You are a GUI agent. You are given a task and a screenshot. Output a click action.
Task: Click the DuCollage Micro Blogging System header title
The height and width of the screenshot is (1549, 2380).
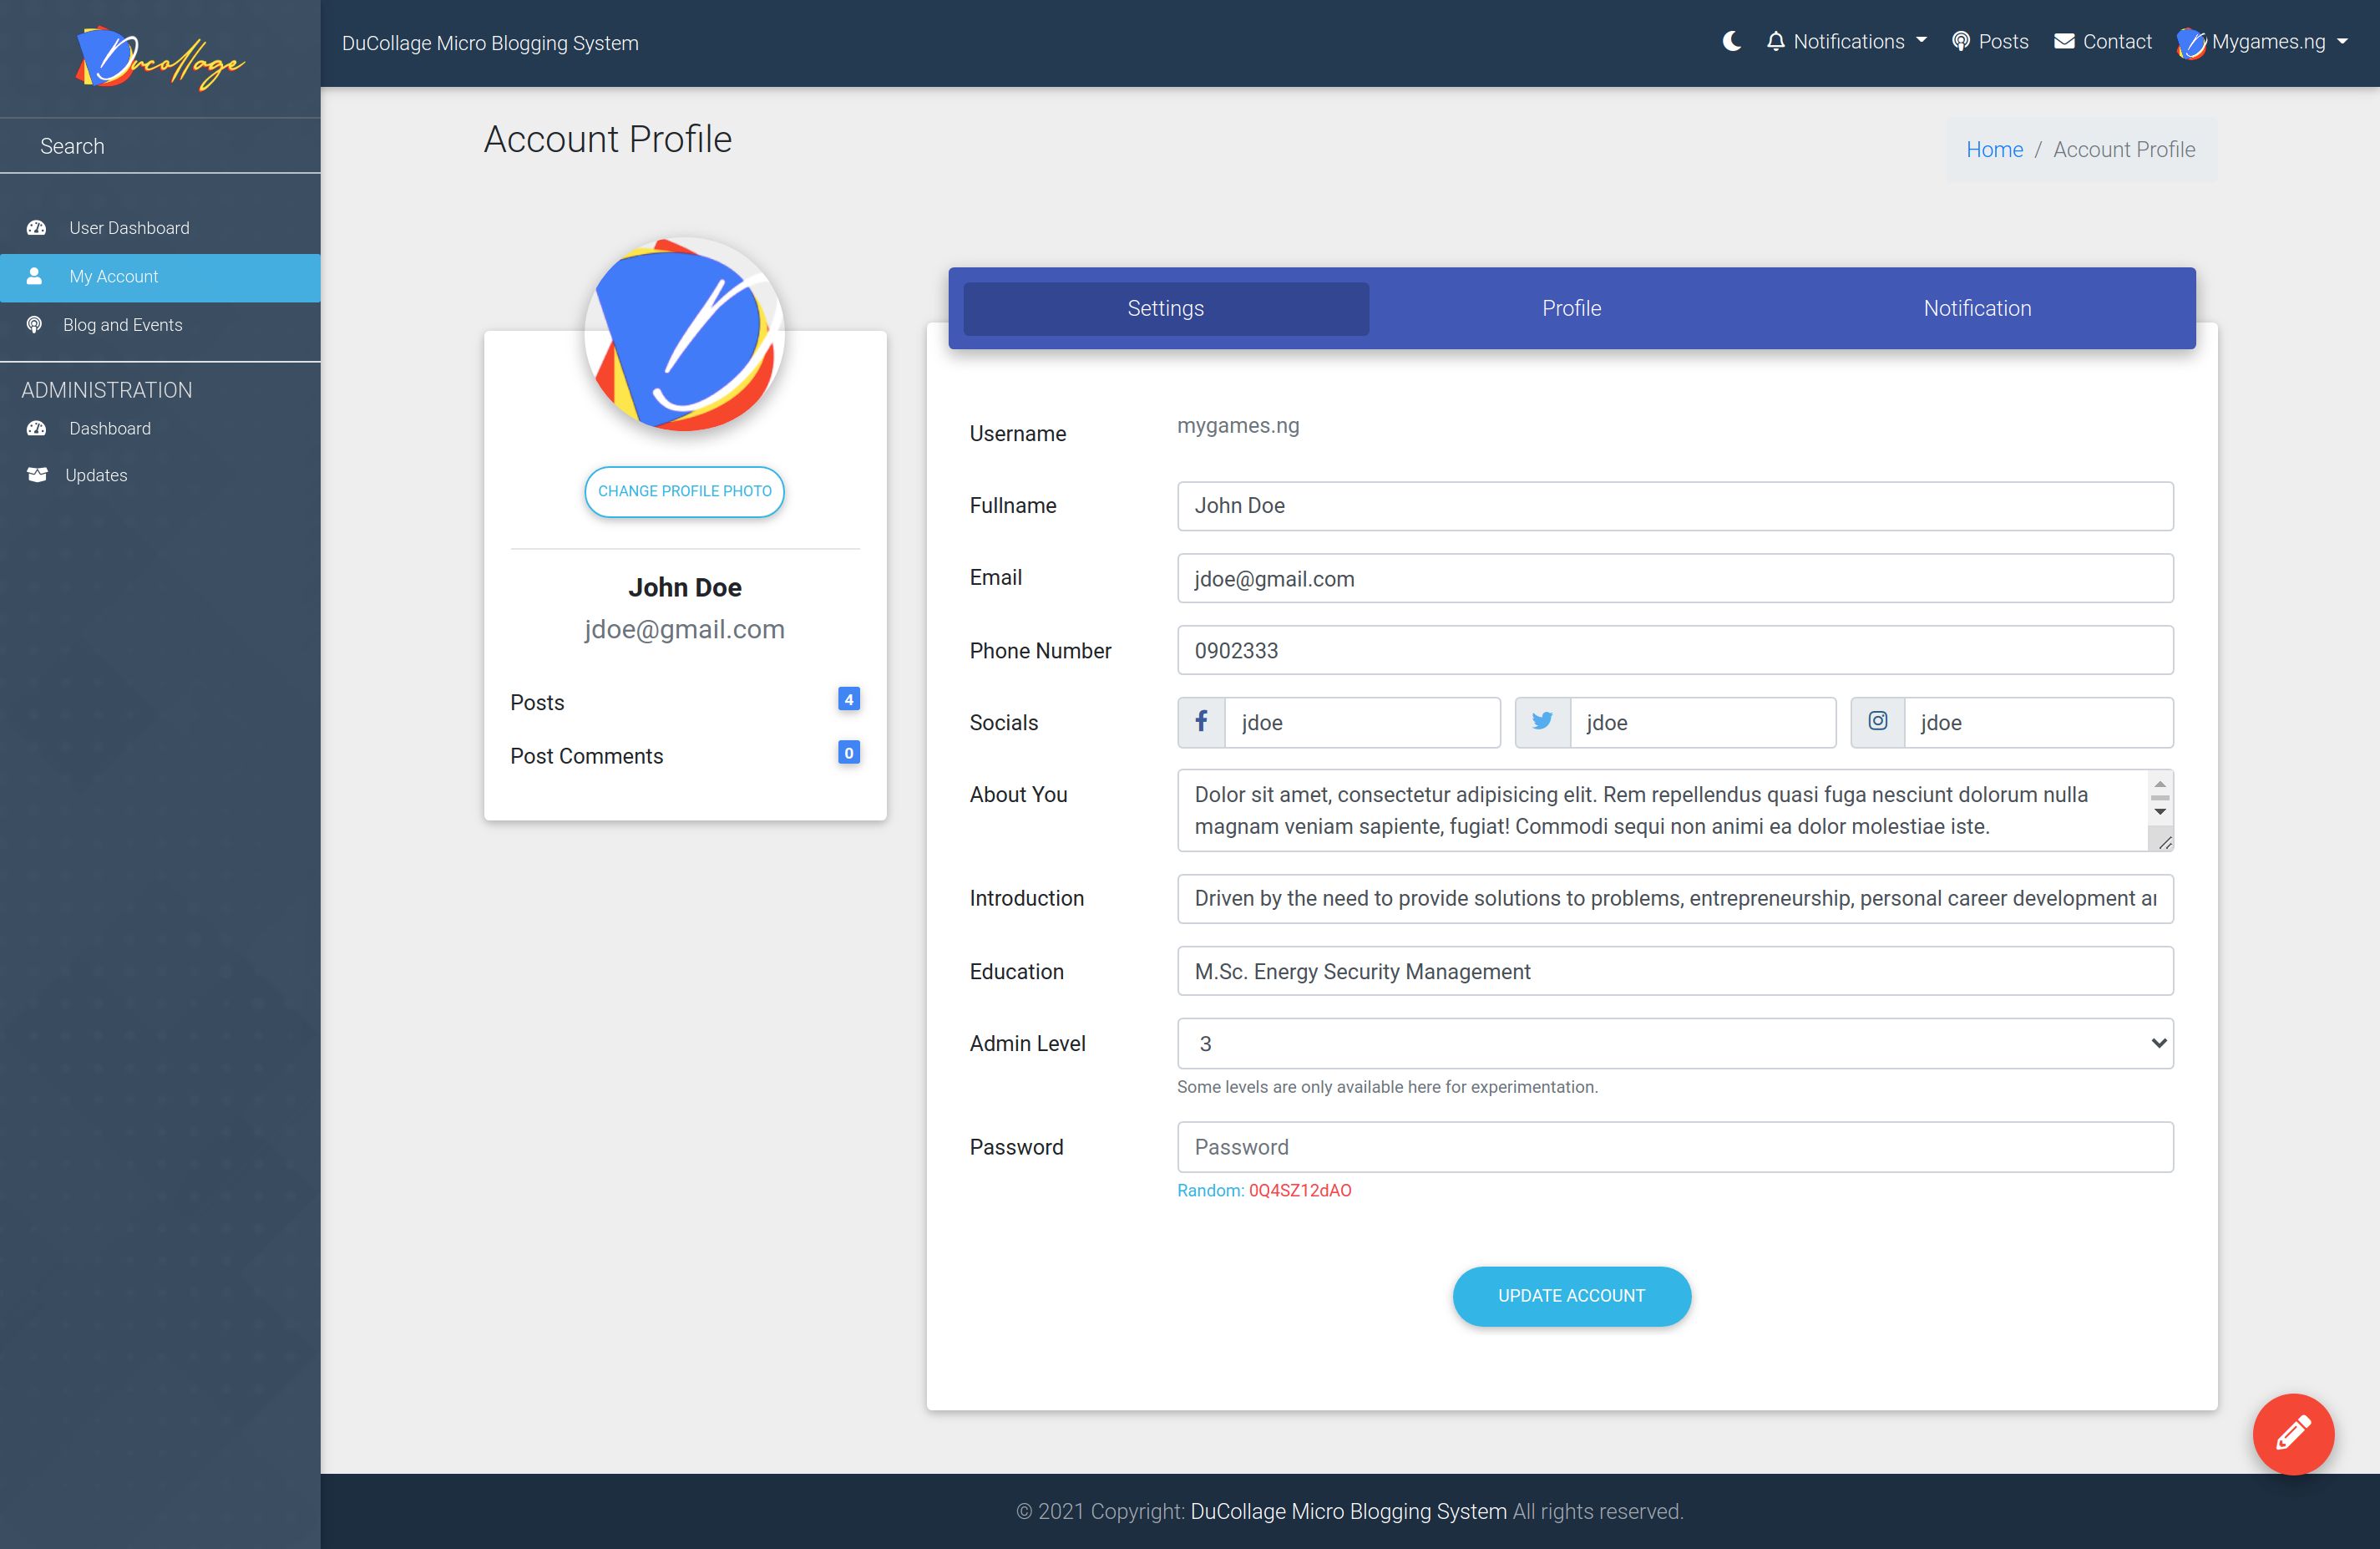pos(490,43)
